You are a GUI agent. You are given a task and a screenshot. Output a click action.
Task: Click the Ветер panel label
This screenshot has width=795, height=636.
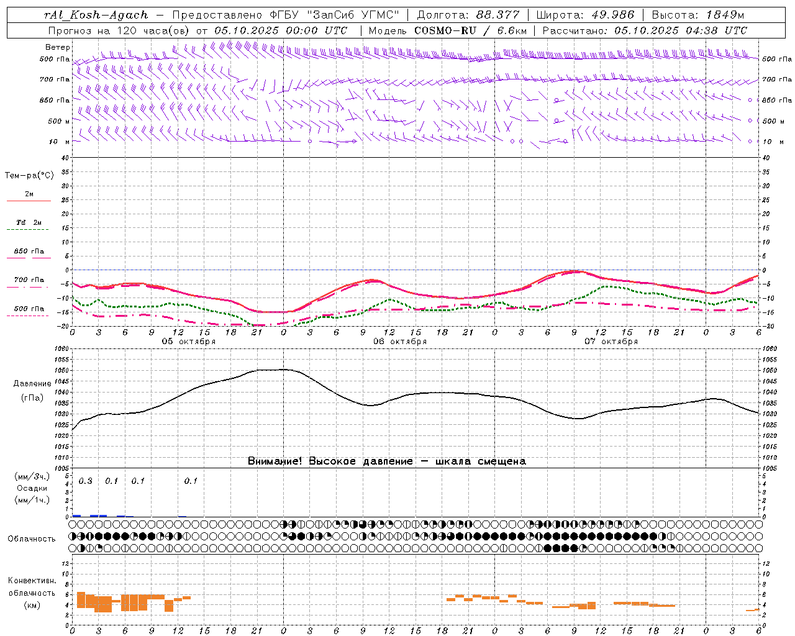click(58, 47)
